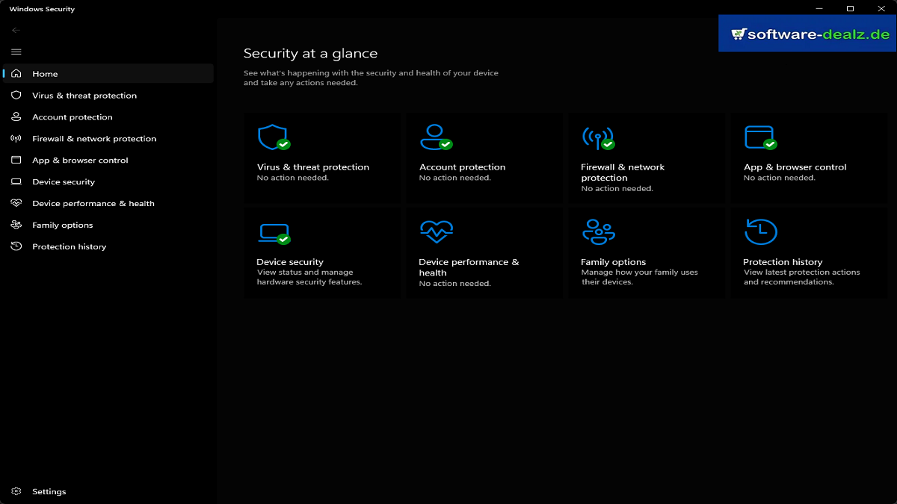Click the heart-pulse icon on Device performance tile

click(x=435, y=231)
